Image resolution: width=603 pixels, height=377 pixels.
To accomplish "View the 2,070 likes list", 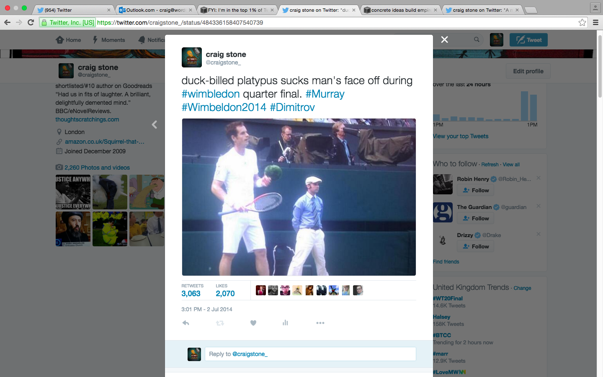I will 225,290.
